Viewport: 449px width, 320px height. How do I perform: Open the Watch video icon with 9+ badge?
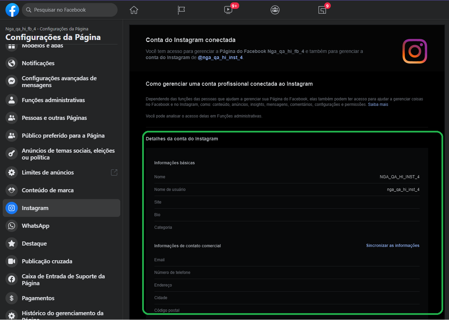point(228,10)
